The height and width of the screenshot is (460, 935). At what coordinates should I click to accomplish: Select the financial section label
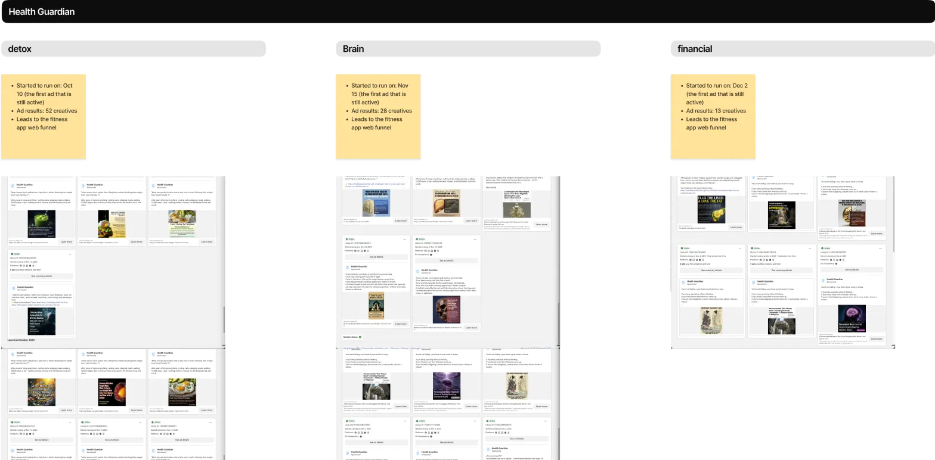click(803, 49)
